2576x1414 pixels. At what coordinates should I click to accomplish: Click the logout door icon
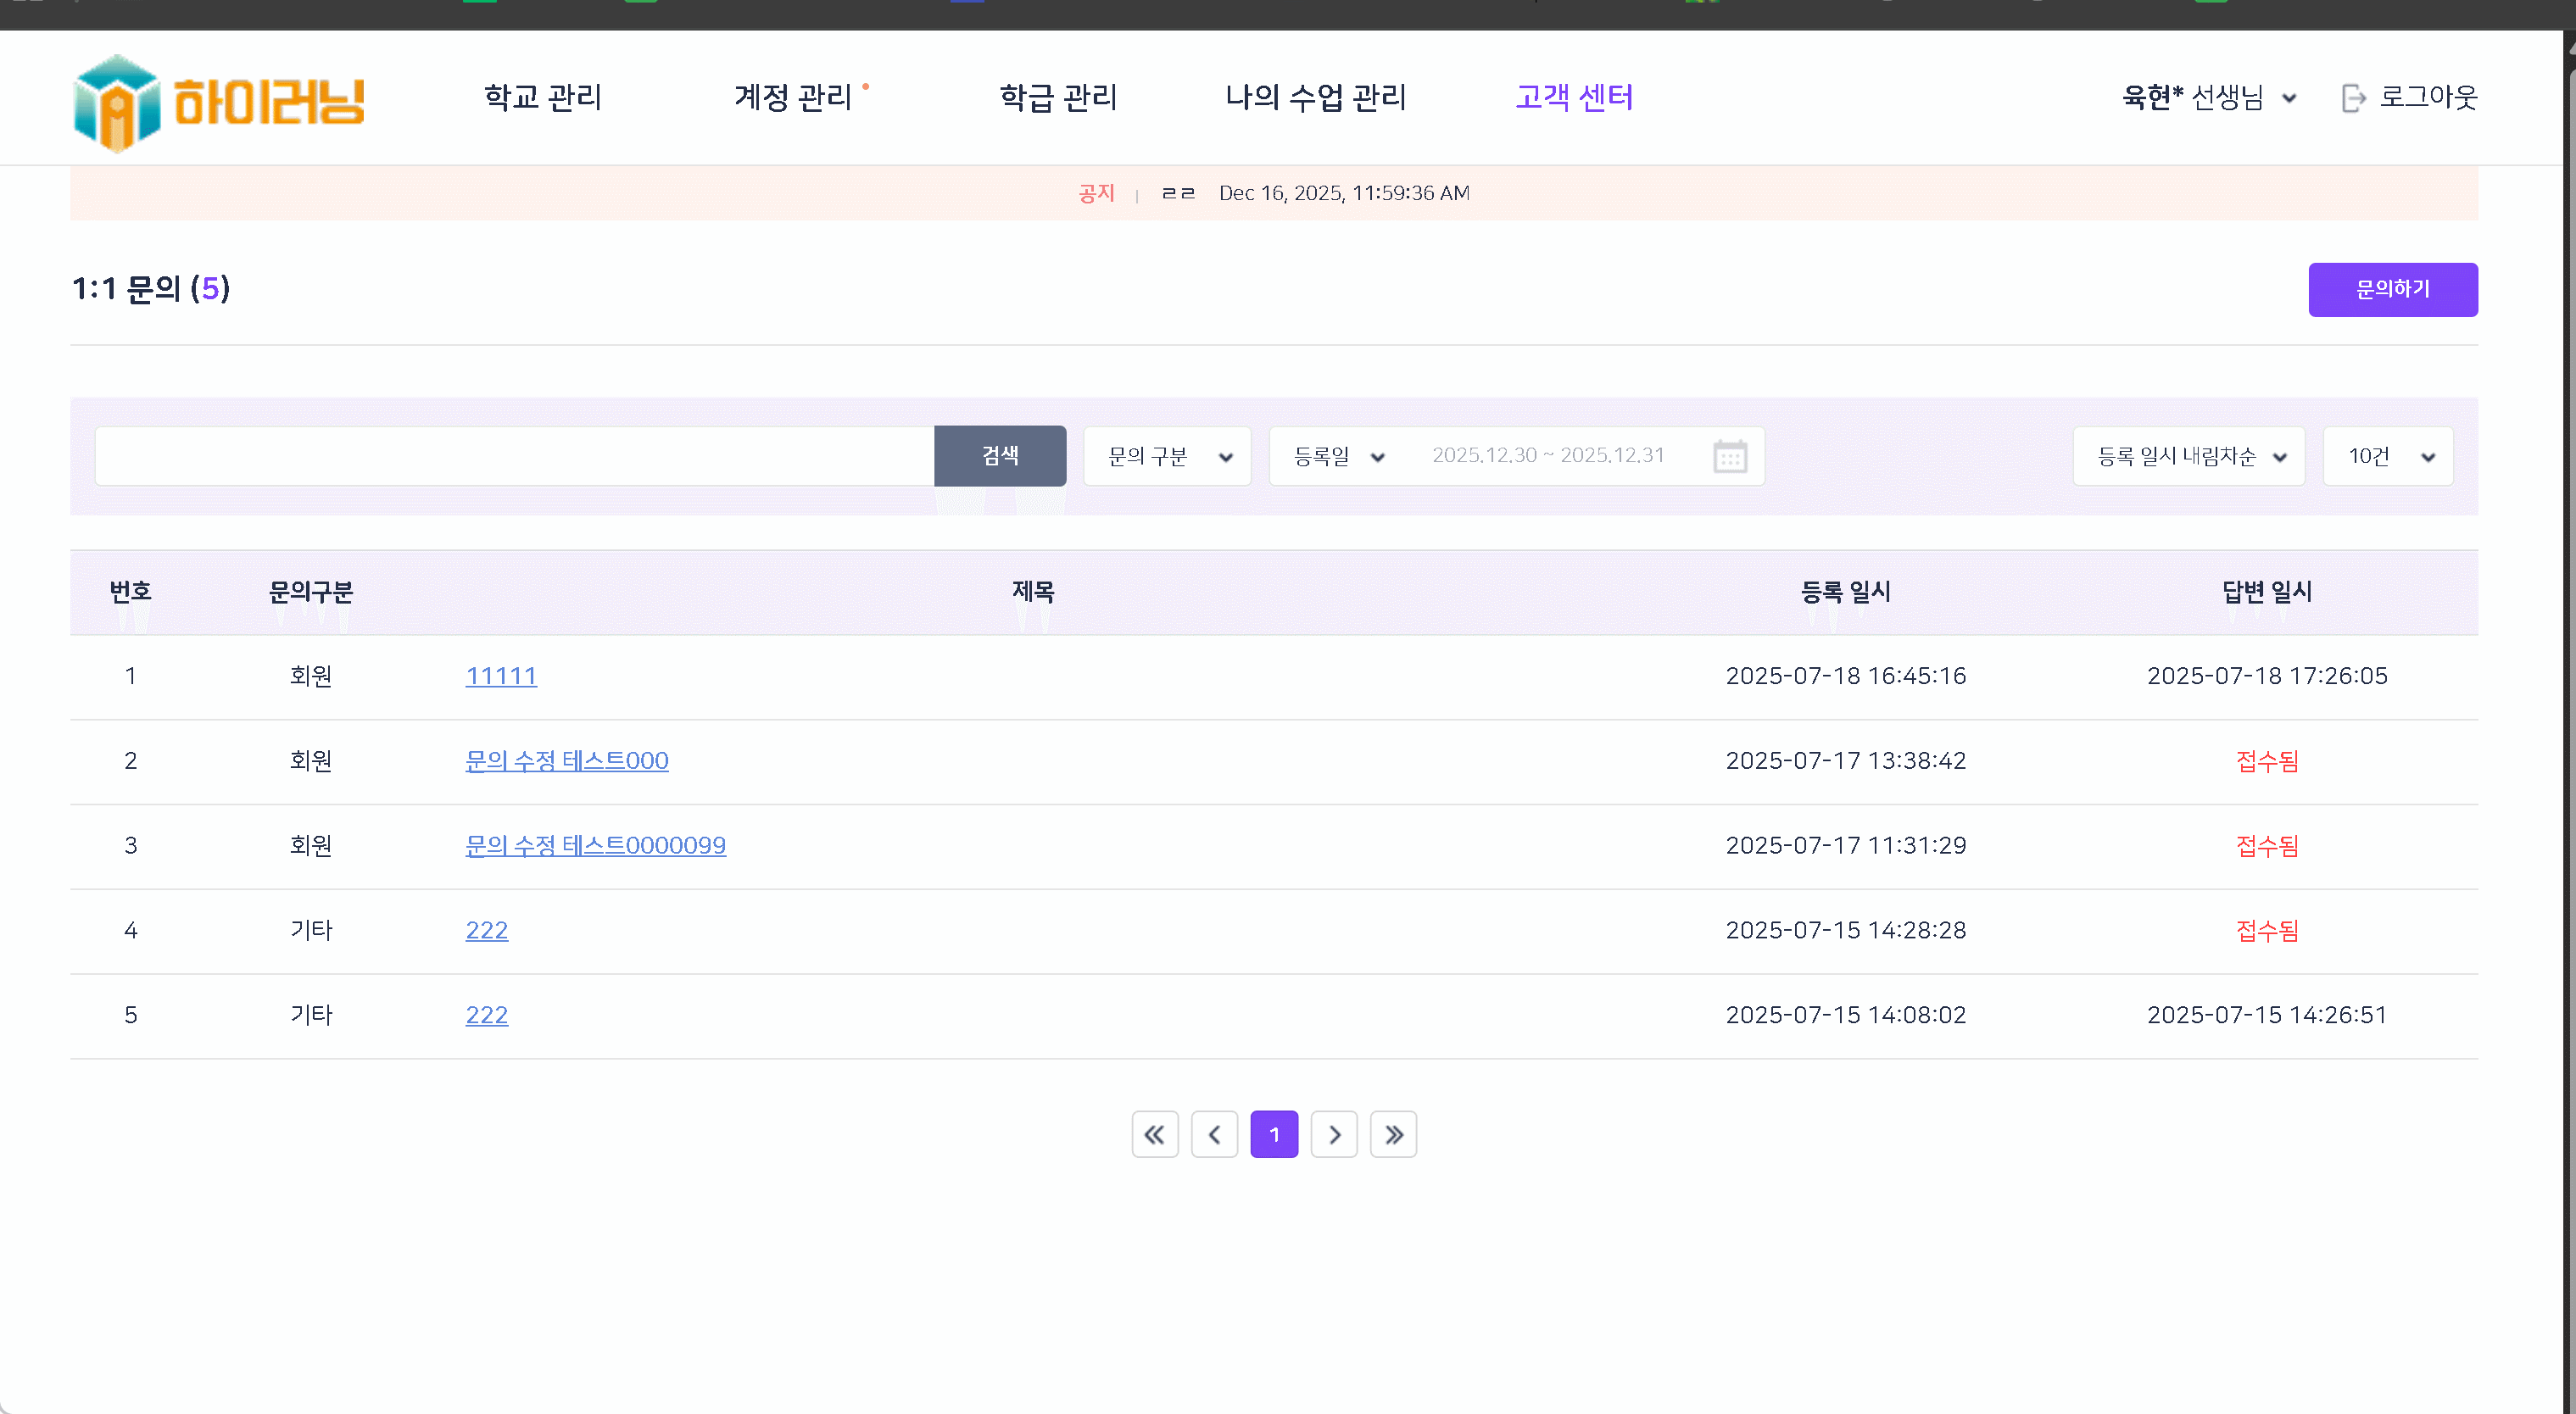click(2353, 98)
